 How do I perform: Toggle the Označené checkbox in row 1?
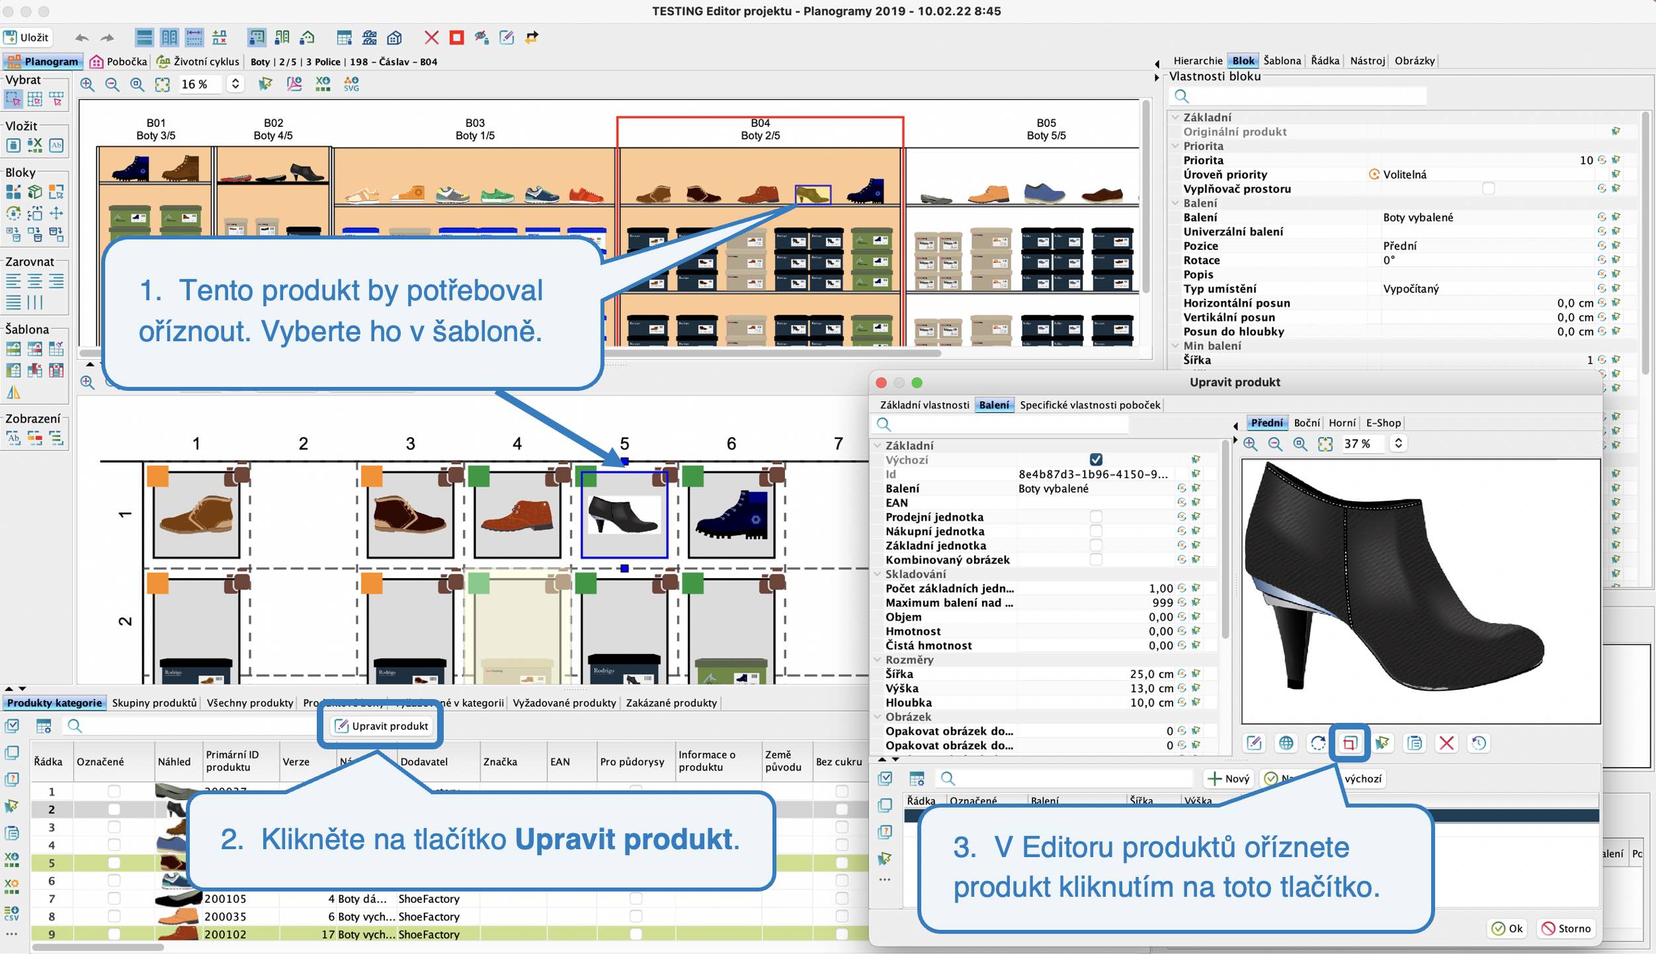(x=114, y=791)
